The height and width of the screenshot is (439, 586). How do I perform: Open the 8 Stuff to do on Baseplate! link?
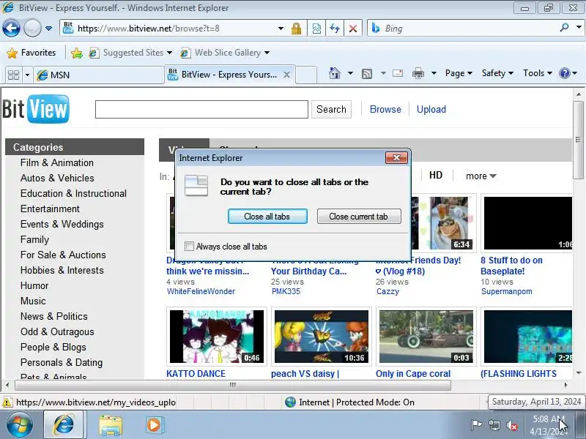[511, 266]
